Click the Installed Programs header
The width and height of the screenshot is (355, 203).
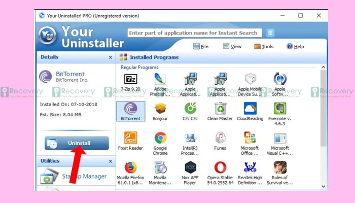click(x=154, y=57)
